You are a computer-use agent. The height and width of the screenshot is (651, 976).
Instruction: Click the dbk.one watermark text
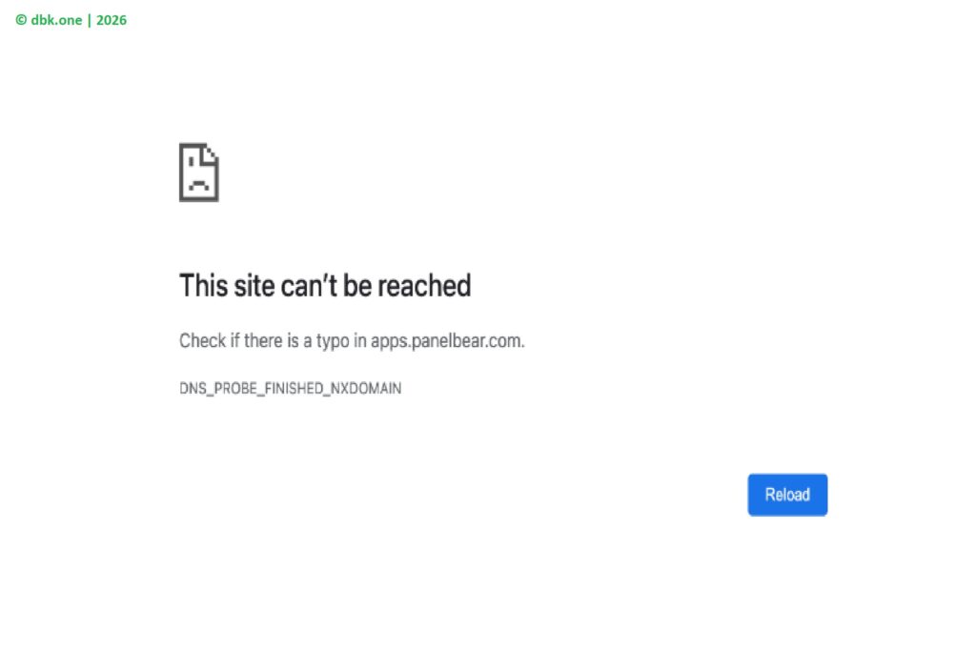[x=56, y=20]
